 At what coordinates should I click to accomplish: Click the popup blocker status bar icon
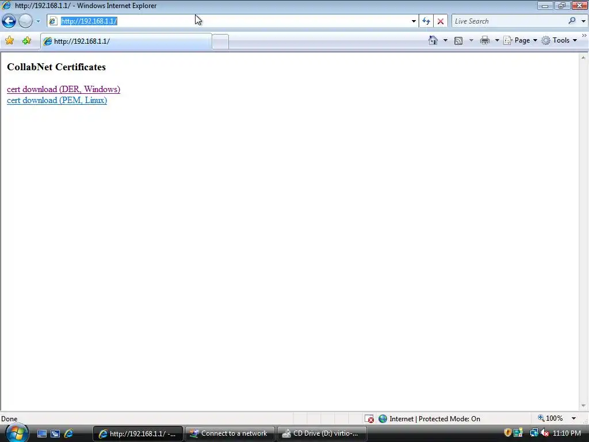point(369,419)
